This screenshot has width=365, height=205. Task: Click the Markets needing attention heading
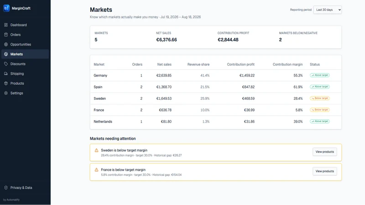(113, 138)
